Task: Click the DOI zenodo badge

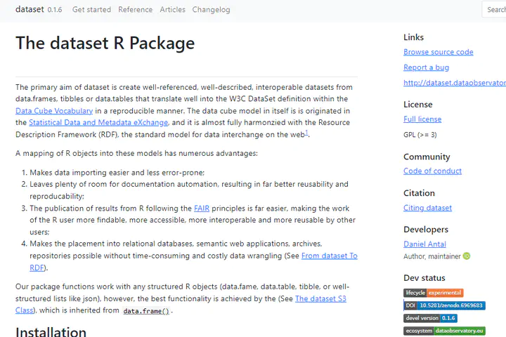Action: point(444,305)
